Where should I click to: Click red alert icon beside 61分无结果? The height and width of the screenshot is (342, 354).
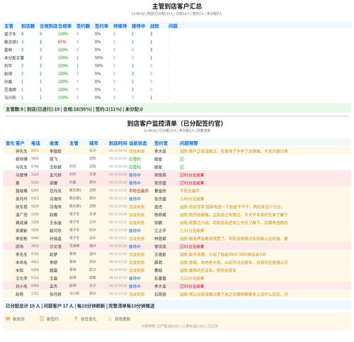click(x=182, y=246)
